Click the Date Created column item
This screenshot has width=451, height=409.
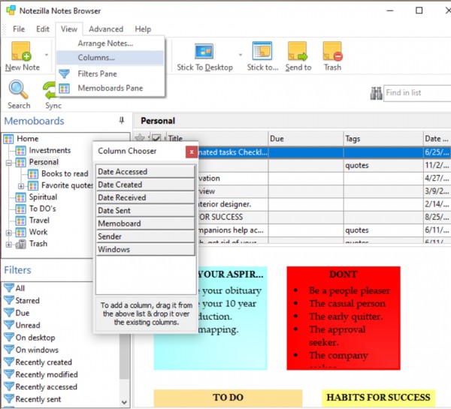146,185
